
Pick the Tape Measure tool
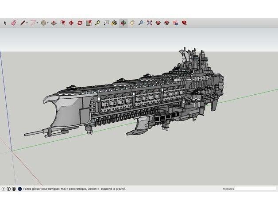(x=97, y=23)
